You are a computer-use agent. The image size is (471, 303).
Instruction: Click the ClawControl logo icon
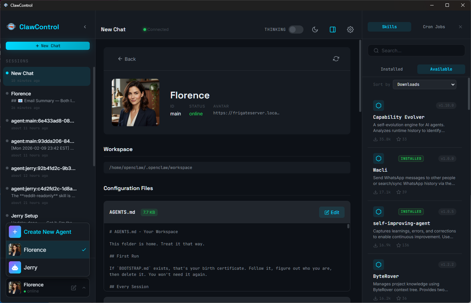pyautogui.click(x=11, y=26)
